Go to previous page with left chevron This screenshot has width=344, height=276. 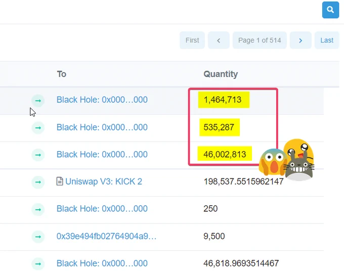coord(219,40)
